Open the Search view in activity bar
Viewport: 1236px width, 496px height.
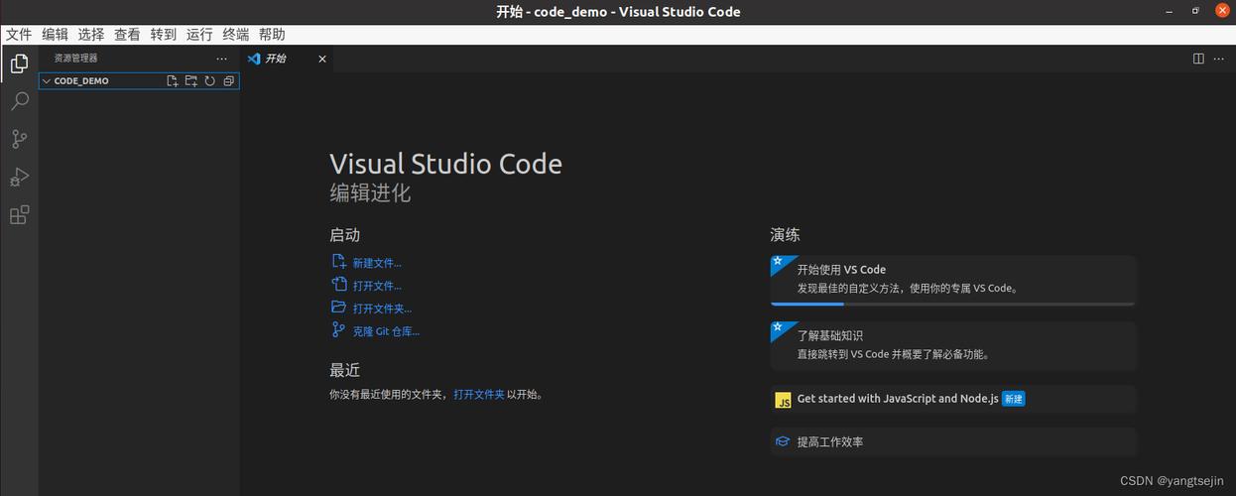coord(19,101)
